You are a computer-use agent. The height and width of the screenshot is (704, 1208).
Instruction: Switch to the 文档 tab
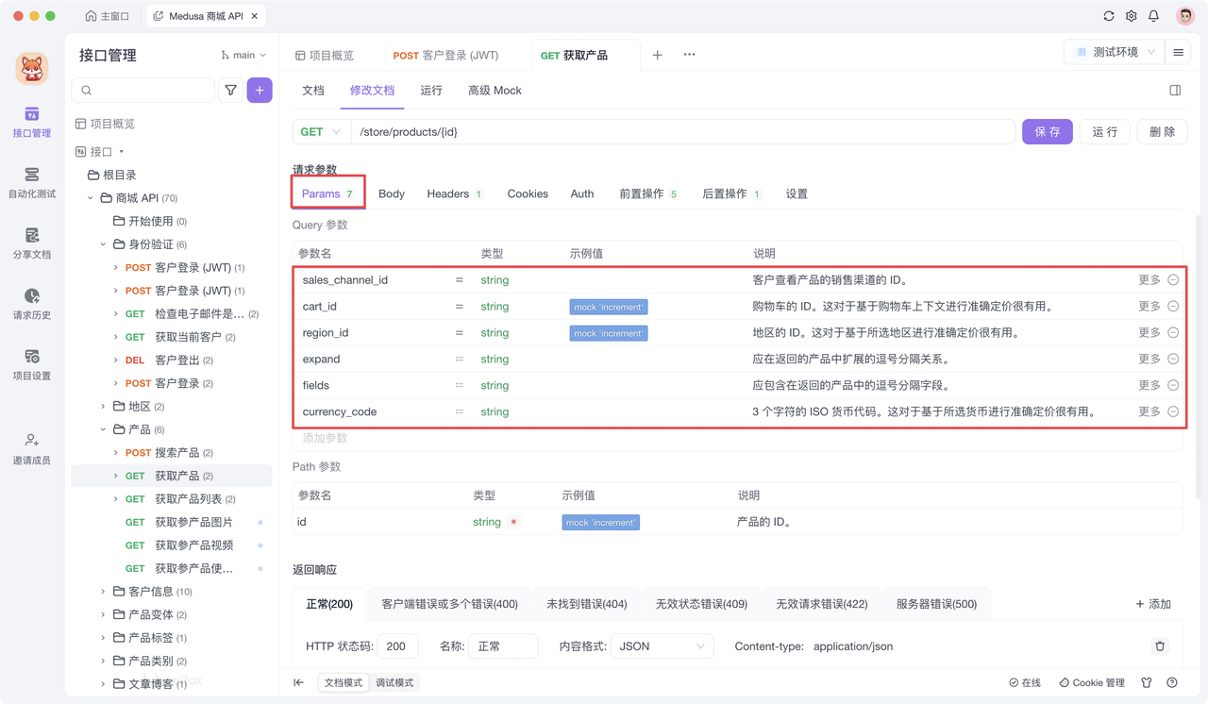pos(313,91)
